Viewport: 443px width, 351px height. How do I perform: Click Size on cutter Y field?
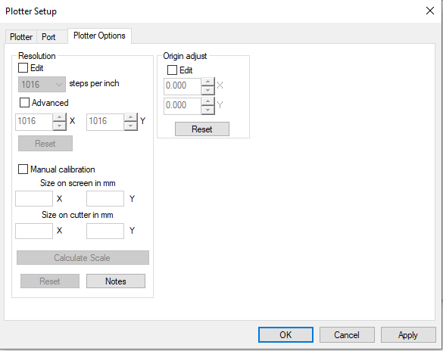click(105, 231)
